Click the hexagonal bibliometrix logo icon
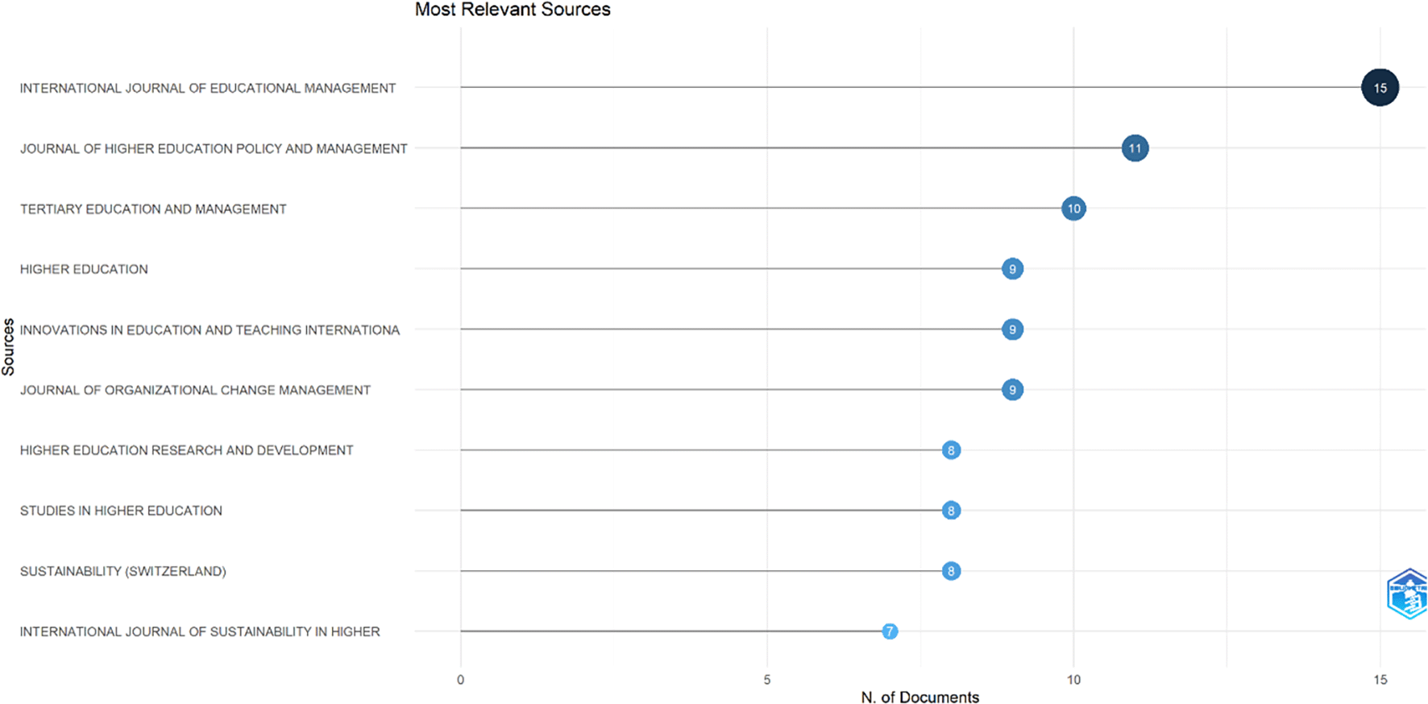 1408,594
